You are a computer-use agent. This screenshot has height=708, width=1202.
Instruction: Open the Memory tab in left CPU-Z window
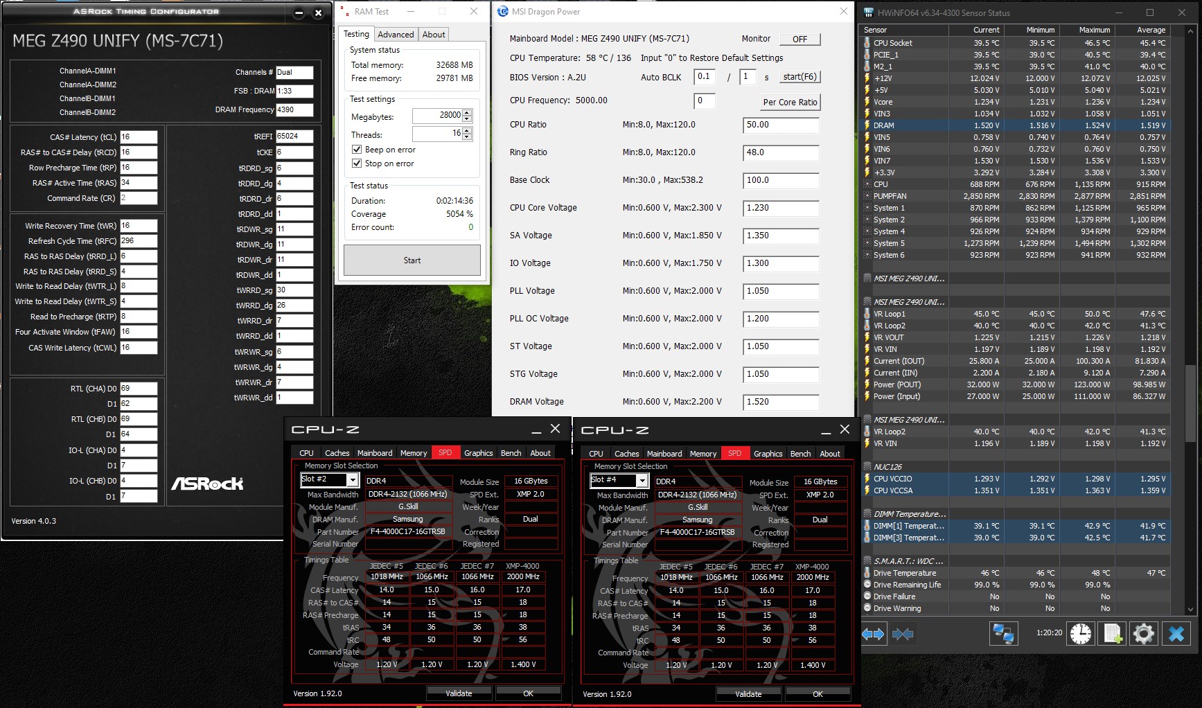[414, 453]
